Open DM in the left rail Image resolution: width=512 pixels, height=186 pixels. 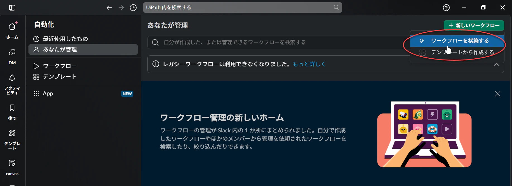coord(12,56)
